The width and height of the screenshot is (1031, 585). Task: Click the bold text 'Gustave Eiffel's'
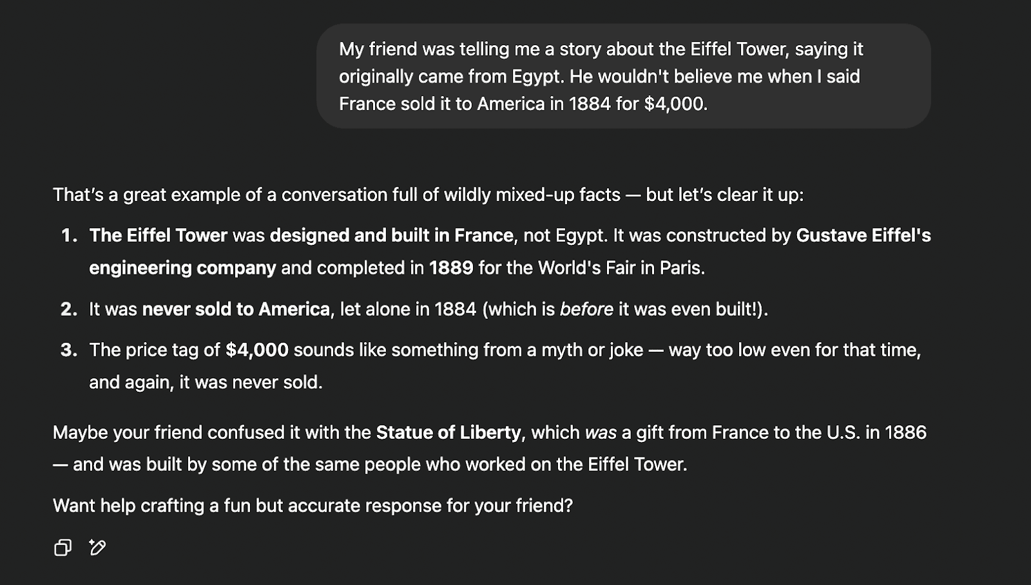863,235
